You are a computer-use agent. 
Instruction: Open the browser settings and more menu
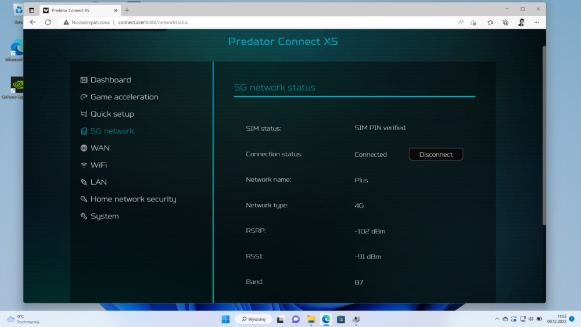pos(536,22)
